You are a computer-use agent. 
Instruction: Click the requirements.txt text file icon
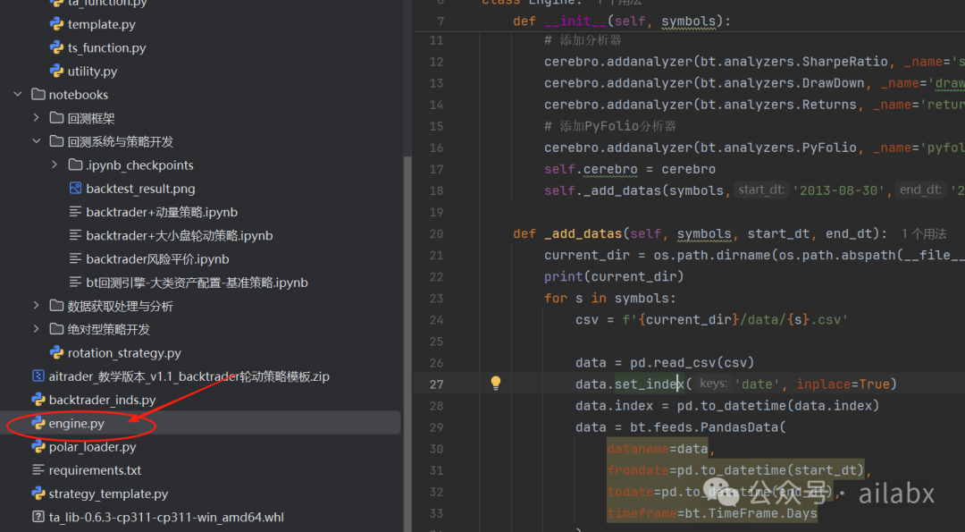38,469
